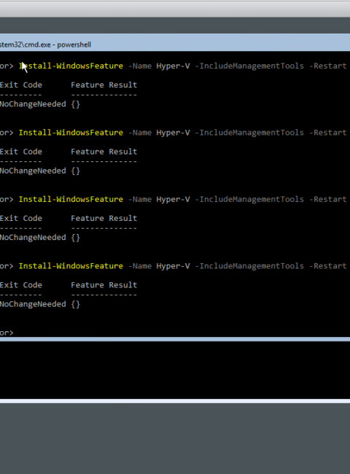Click the cmd.exe - powershell window title

(x=45, y=44)
